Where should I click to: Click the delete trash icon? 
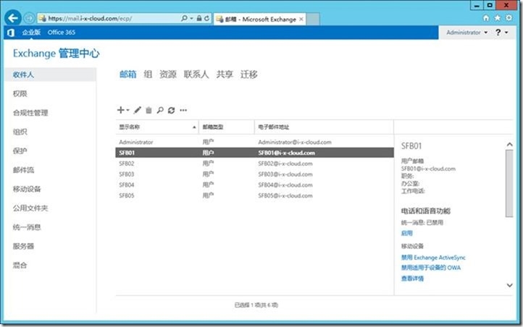point(148,110)
